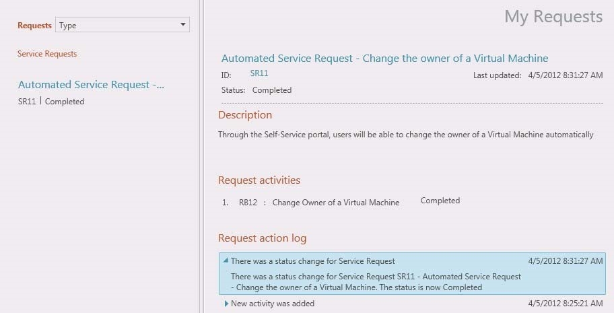The height and width of the screenshot is (313, 614).
Task: Click the SR11 ID link
Action: coord(259,73)
